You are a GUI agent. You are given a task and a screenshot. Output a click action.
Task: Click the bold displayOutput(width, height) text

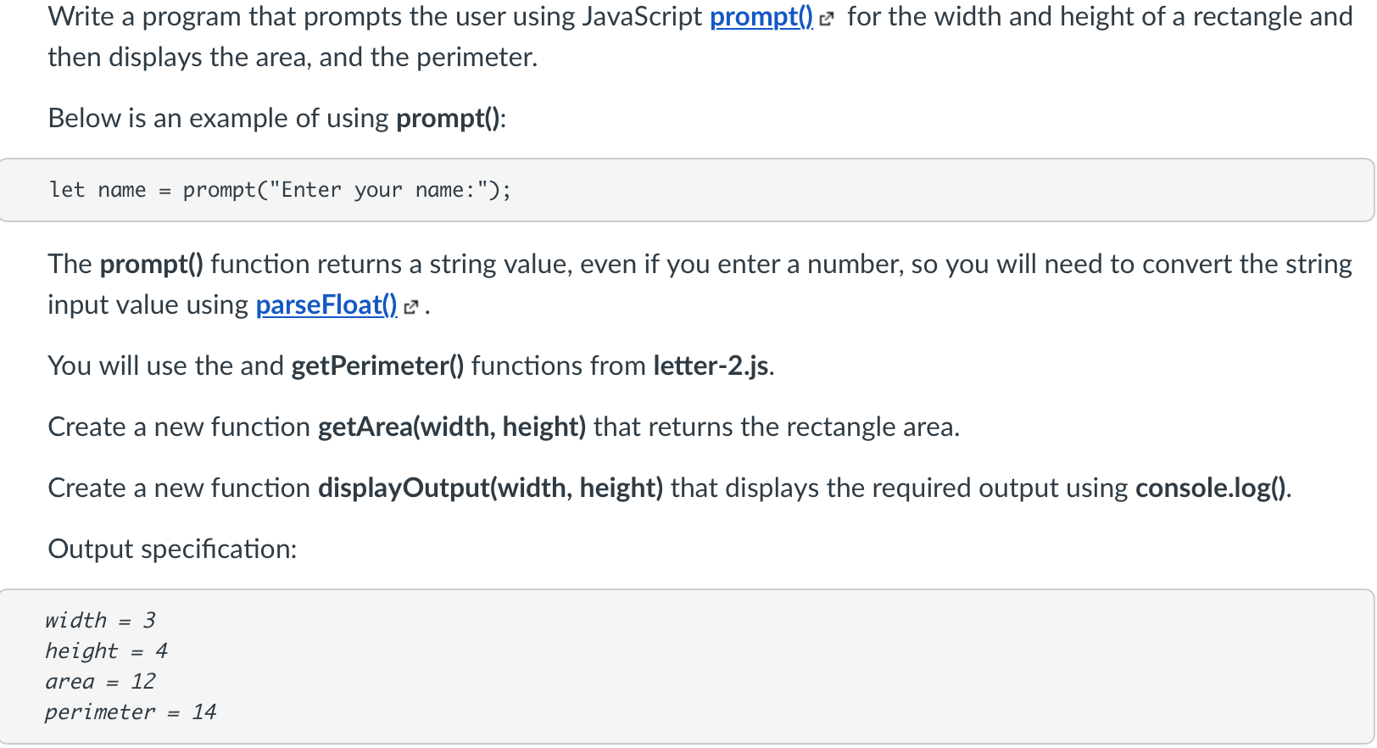[x=490, y=488]
